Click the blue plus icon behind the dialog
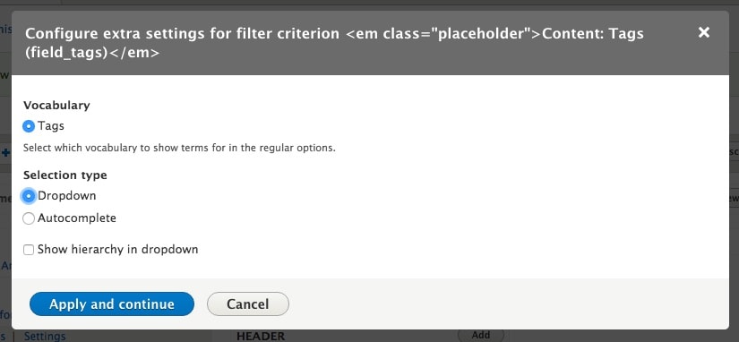 coord(5,152)
